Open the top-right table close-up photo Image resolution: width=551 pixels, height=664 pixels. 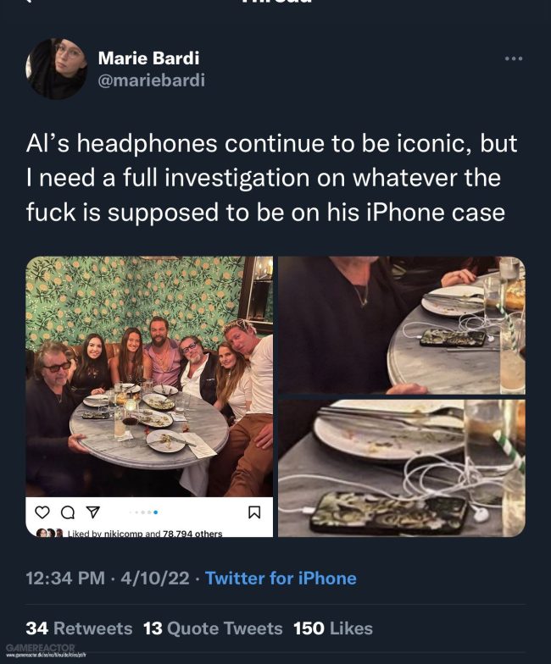coord(402,325)
